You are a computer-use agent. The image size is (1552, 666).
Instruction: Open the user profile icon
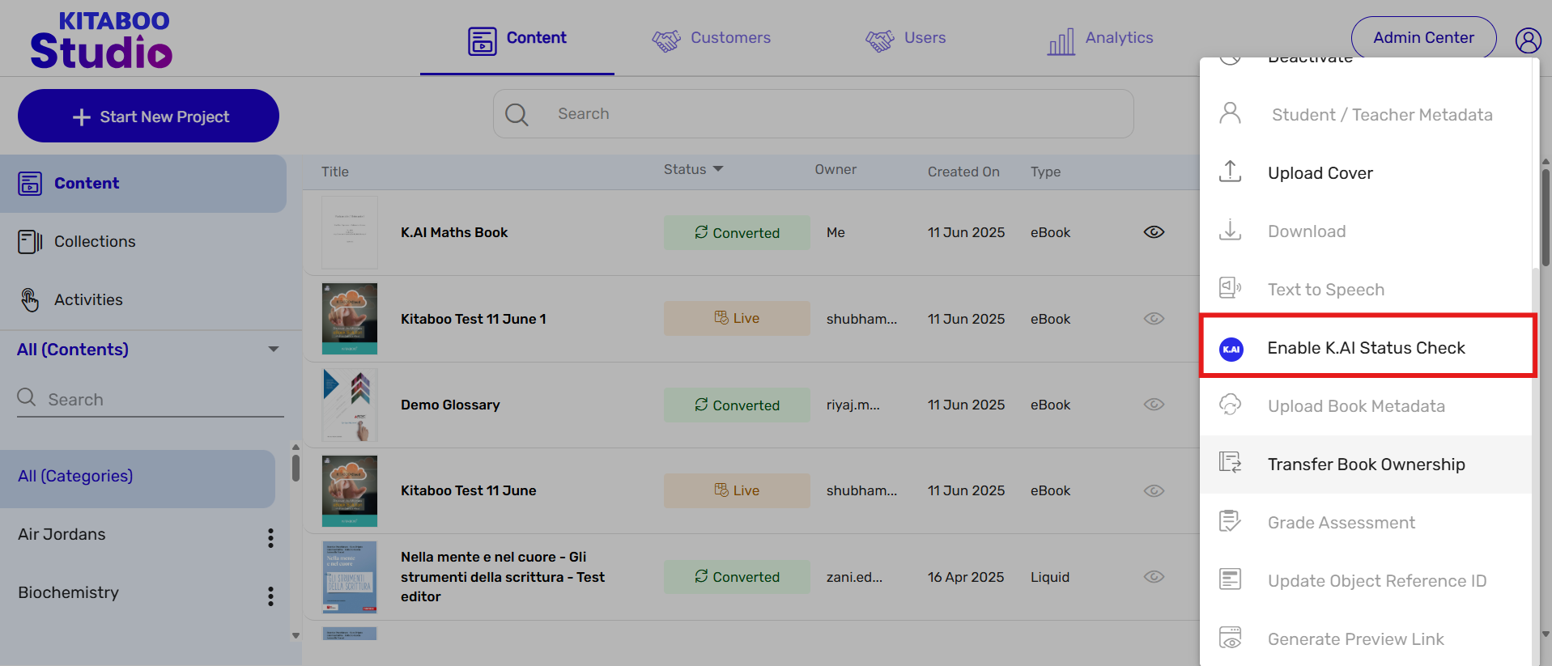click(1528, 40)
